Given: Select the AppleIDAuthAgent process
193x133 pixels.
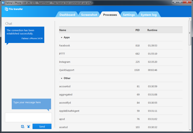Looking at the screenshot, I should pyautogui.click(x=121, y=111).
